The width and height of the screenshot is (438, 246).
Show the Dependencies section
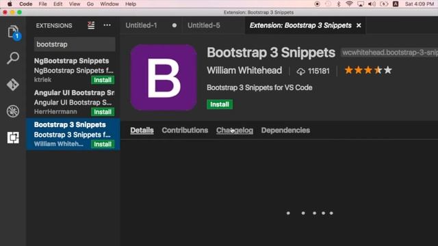285,131
